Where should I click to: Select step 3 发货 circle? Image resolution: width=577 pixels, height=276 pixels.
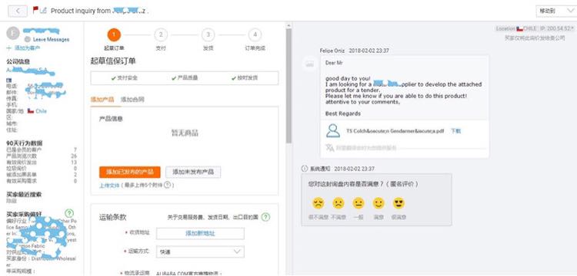(x=208, y=34)
